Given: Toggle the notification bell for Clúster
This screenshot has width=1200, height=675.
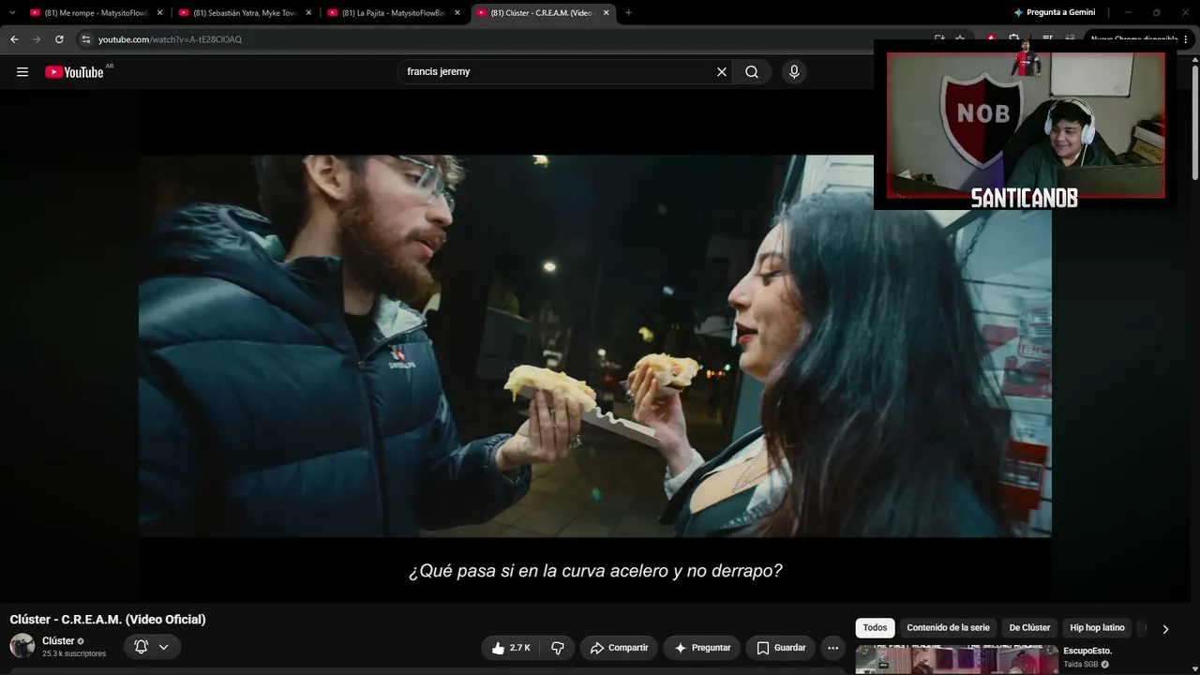Looking at the screenshot, I should [142, 647].
